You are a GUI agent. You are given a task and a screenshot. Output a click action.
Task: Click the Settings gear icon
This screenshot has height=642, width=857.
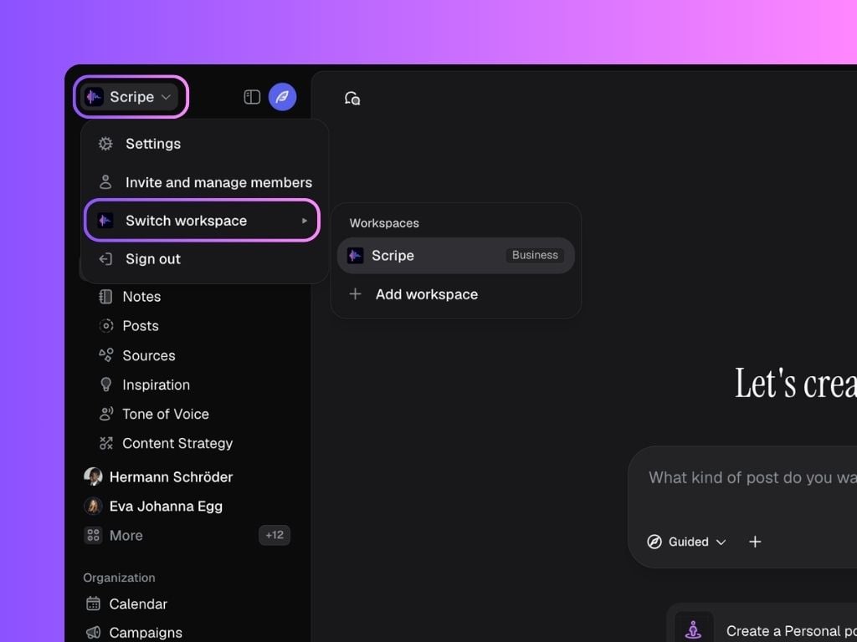[x=105, y=144]
